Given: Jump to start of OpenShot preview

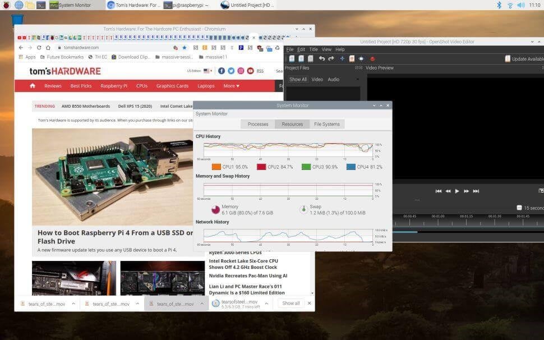Looking at the screenshot, I should coord(439,191).
